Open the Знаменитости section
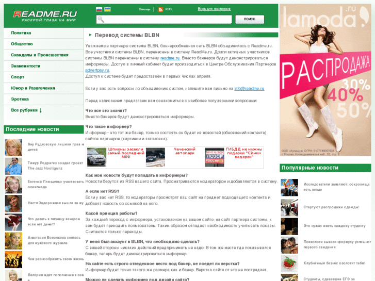The width and height of the screenshot is (375, 281). 26,66
